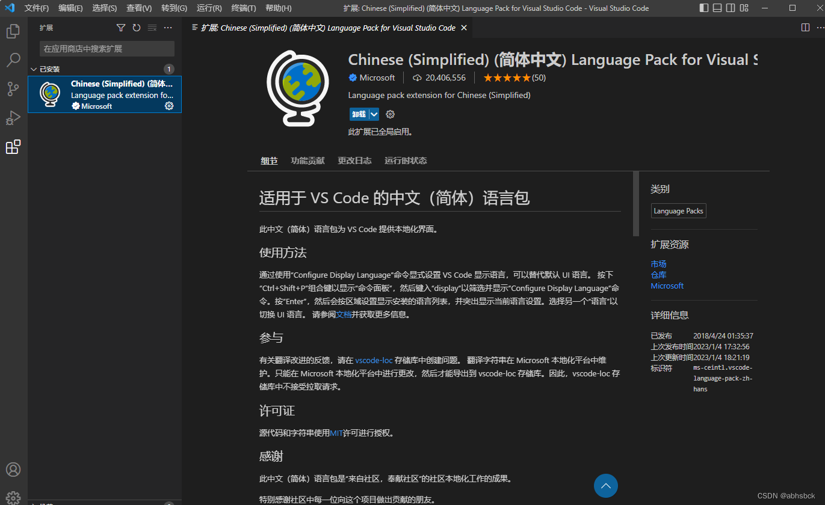The height and width of the screenshot is (505, 825).
Task: Click the refresh extensions icon
Action: [137, 28]
